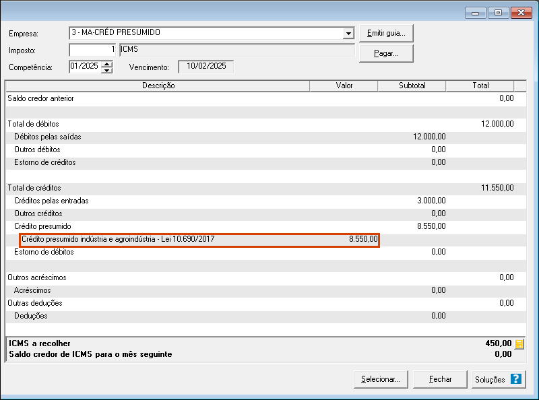This screenshot has width=539, height=400.
Task: Click the Competência date field
Action: click(x=84, y=66)
